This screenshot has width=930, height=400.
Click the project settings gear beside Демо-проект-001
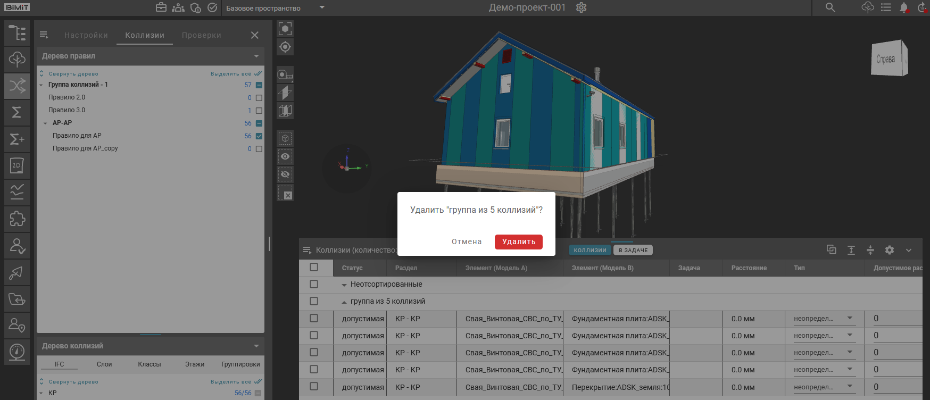coord(581,8)
